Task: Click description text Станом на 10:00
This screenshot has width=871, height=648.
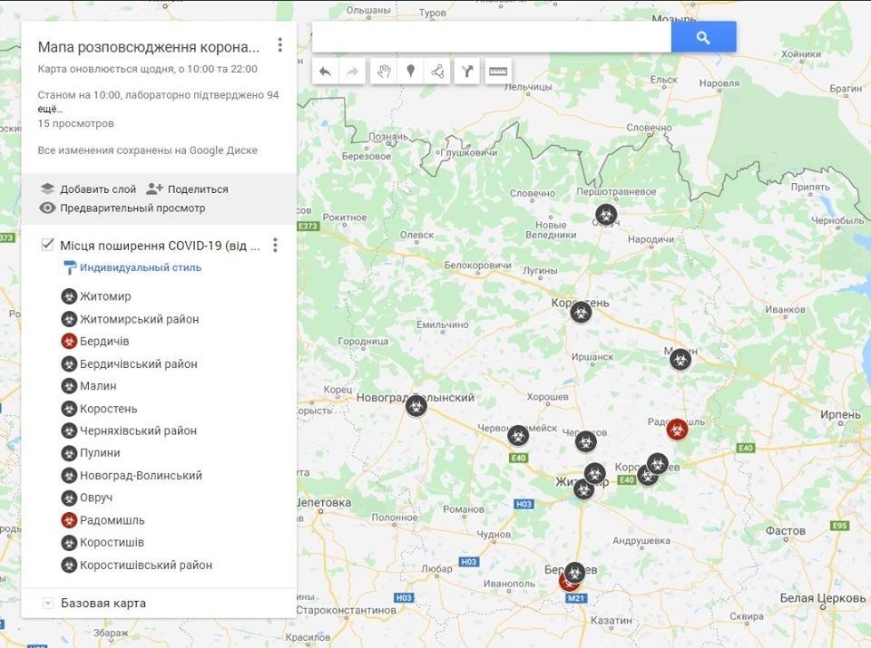Action: pos(158,95)
